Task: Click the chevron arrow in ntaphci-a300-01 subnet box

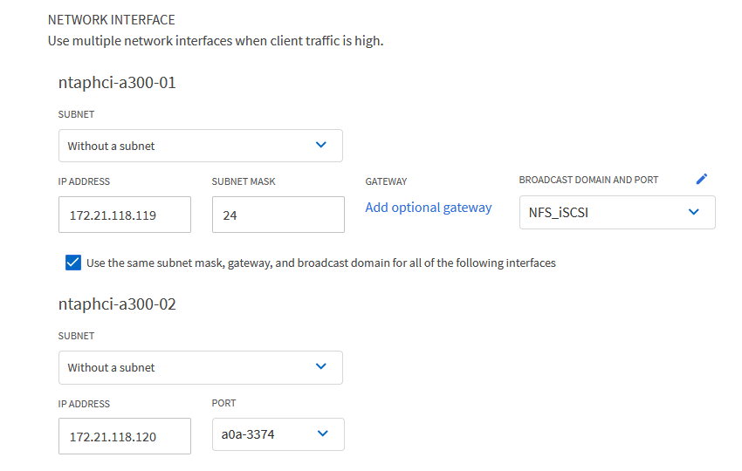Action: [320, 145]
